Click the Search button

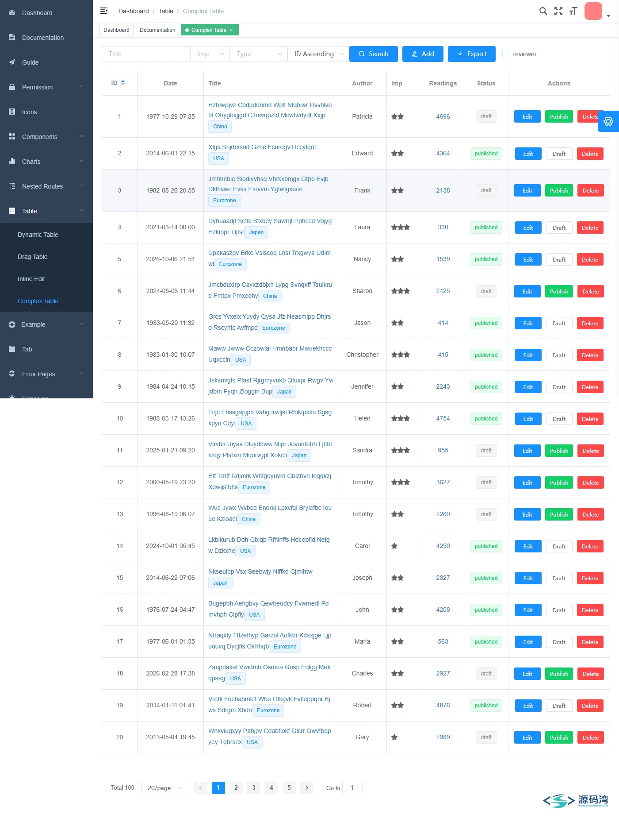click(x=374, y=54)
